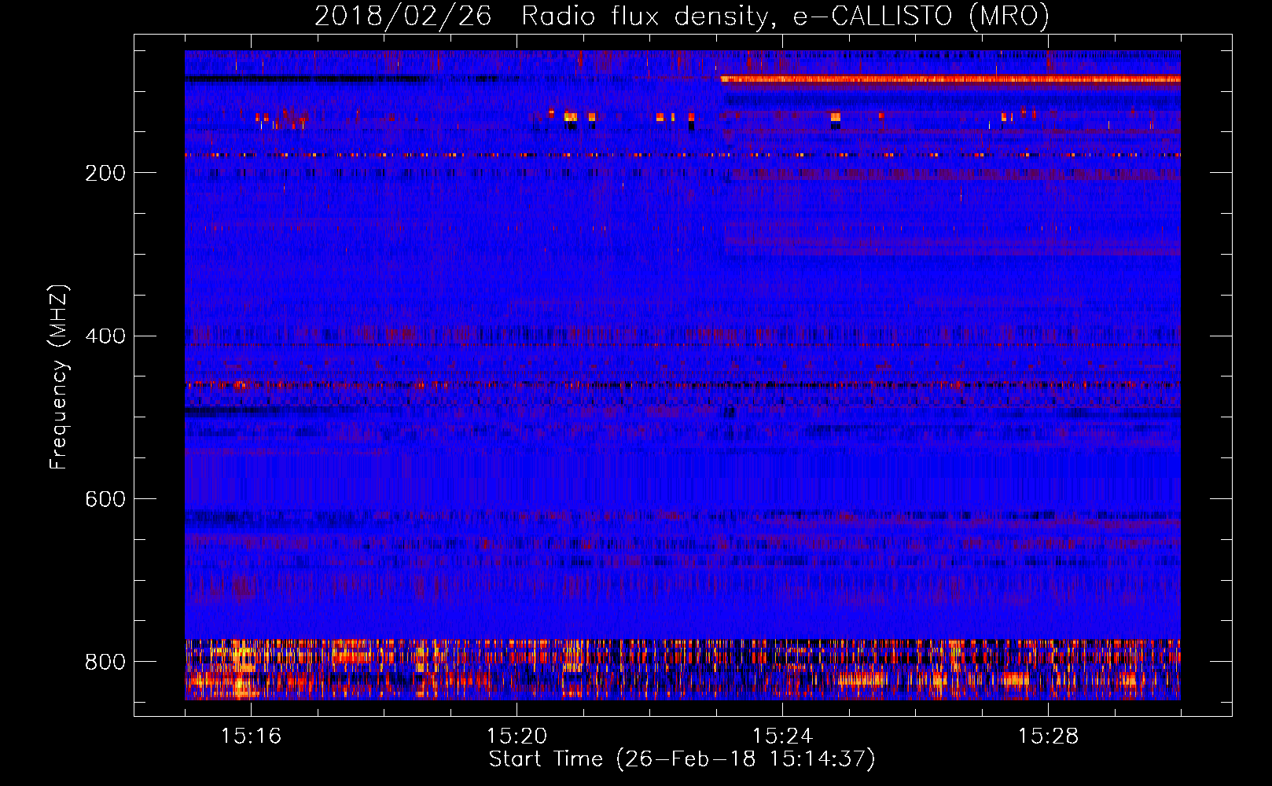Select the 'Frequency (MHZ)' y-axis label
The width and height of the screenshot is (1272, 786).
59,376
